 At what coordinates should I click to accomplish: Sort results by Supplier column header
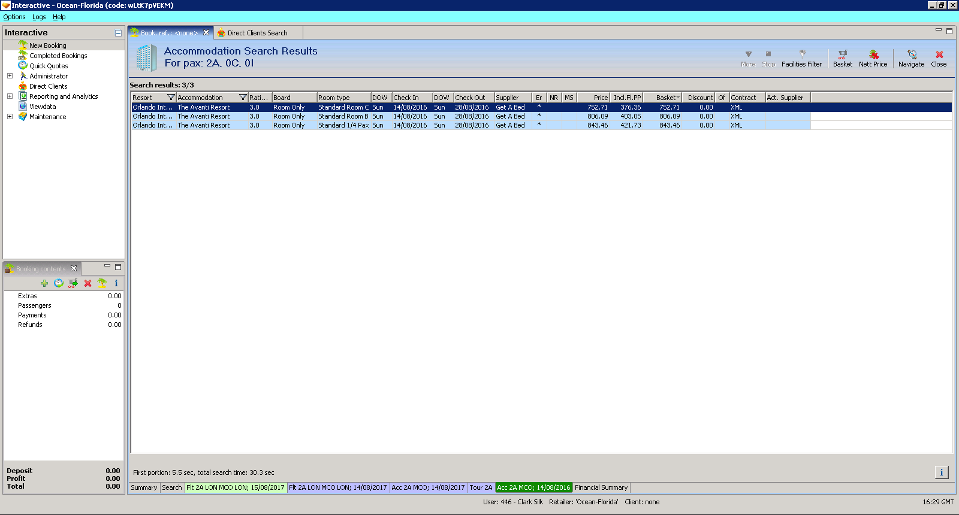513,98
